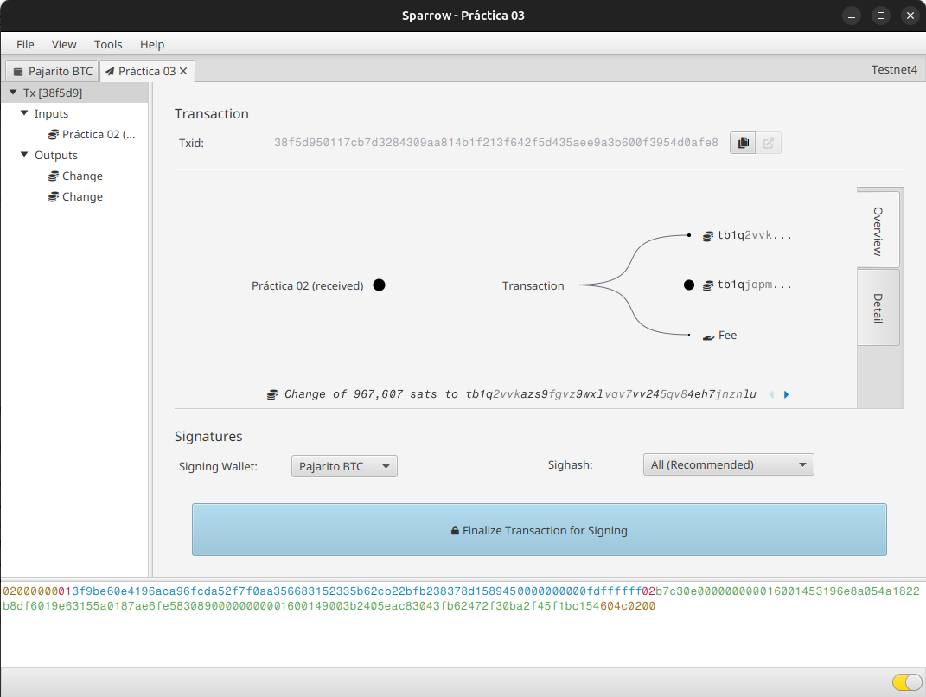This screenshot has width=926, height=697.
Task: Open the Tools menu
Action: point(108,44)
